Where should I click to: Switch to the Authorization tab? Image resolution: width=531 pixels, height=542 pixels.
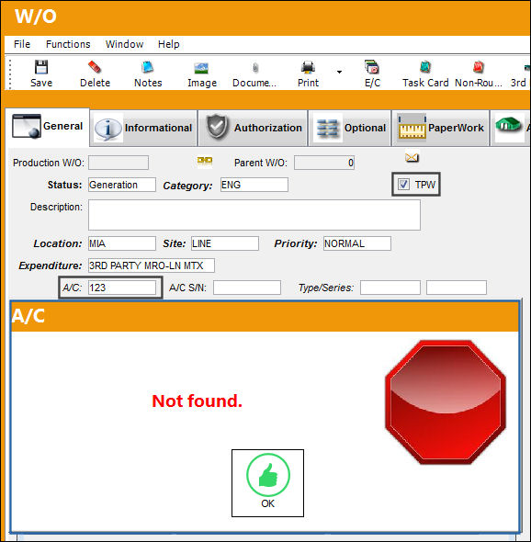pyautogui.click(x=253, y=128)
